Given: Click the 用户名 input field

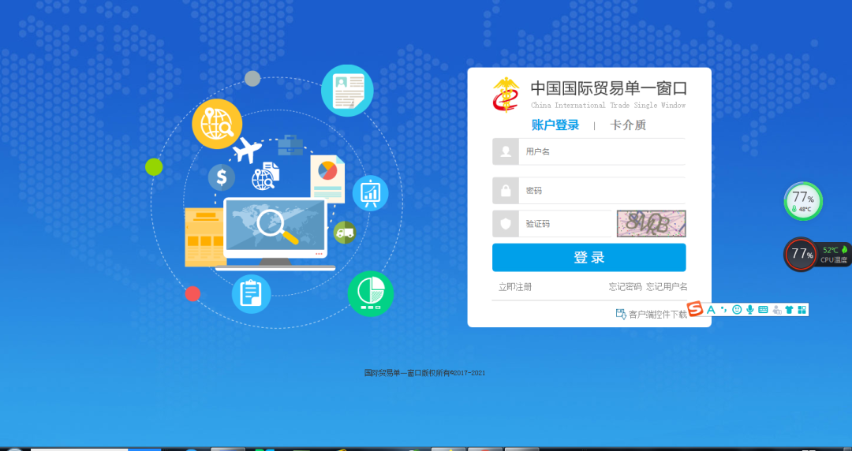Looking at the screenshot, I should [600, 151].
